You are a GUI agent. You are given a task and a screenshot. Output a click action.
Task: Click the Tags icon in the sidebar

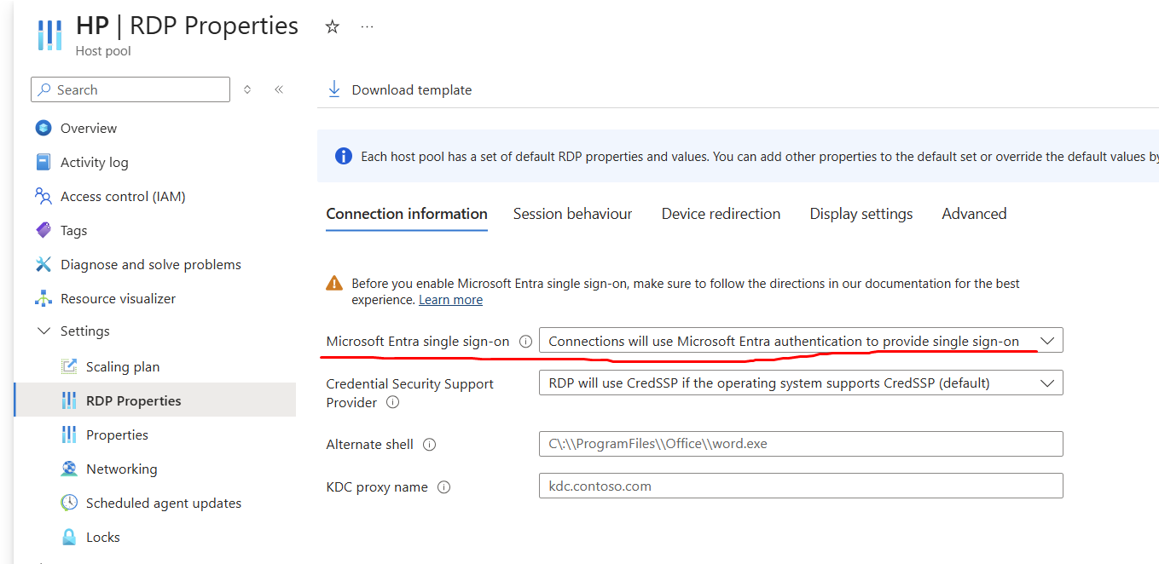(43, 230)
